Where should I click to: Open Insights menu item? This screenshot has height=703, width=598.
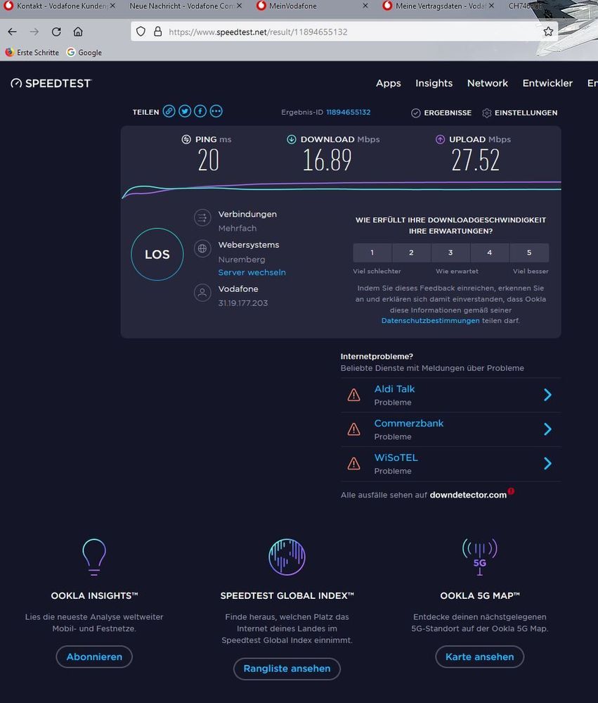point(434,84)
